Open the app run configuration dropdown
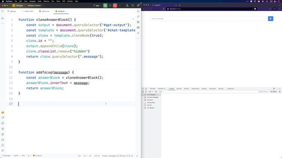 (97, 6)
